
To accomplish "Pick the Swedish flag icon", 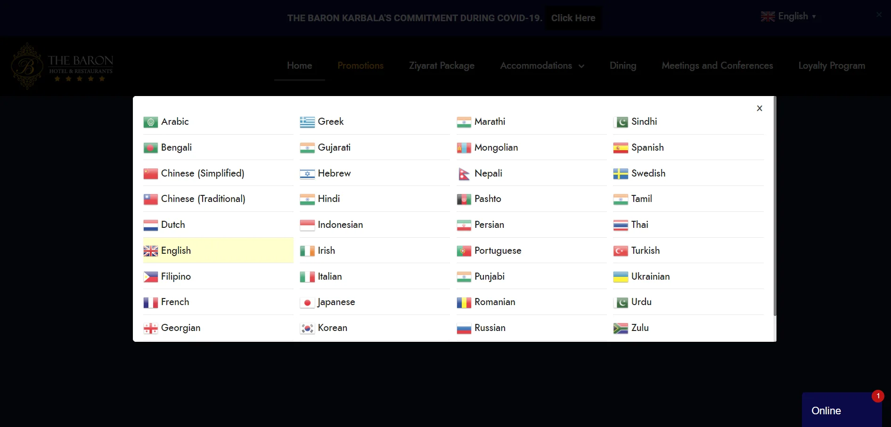I will point(621,174).
